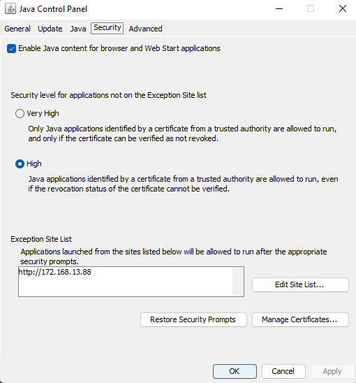Select http://172.168.13.88 site entry
The image size is (356, 383).
tap(55, 272)
